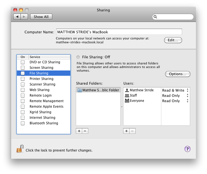Screen dimensions: 207x174
Task: Enable Remote Login checkbox
Action: (23, 95)
